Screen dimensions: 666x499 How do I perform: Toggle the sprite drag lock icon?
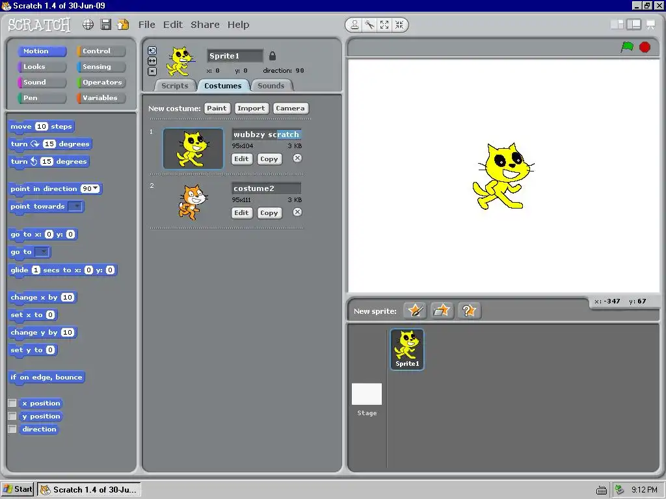tap(273, 56)
